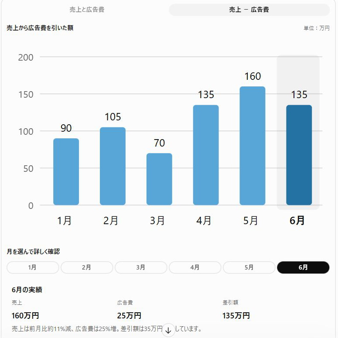Click the 単位：万円 unit label
Viewport: 338px width, 338px height.
[317, 28]
